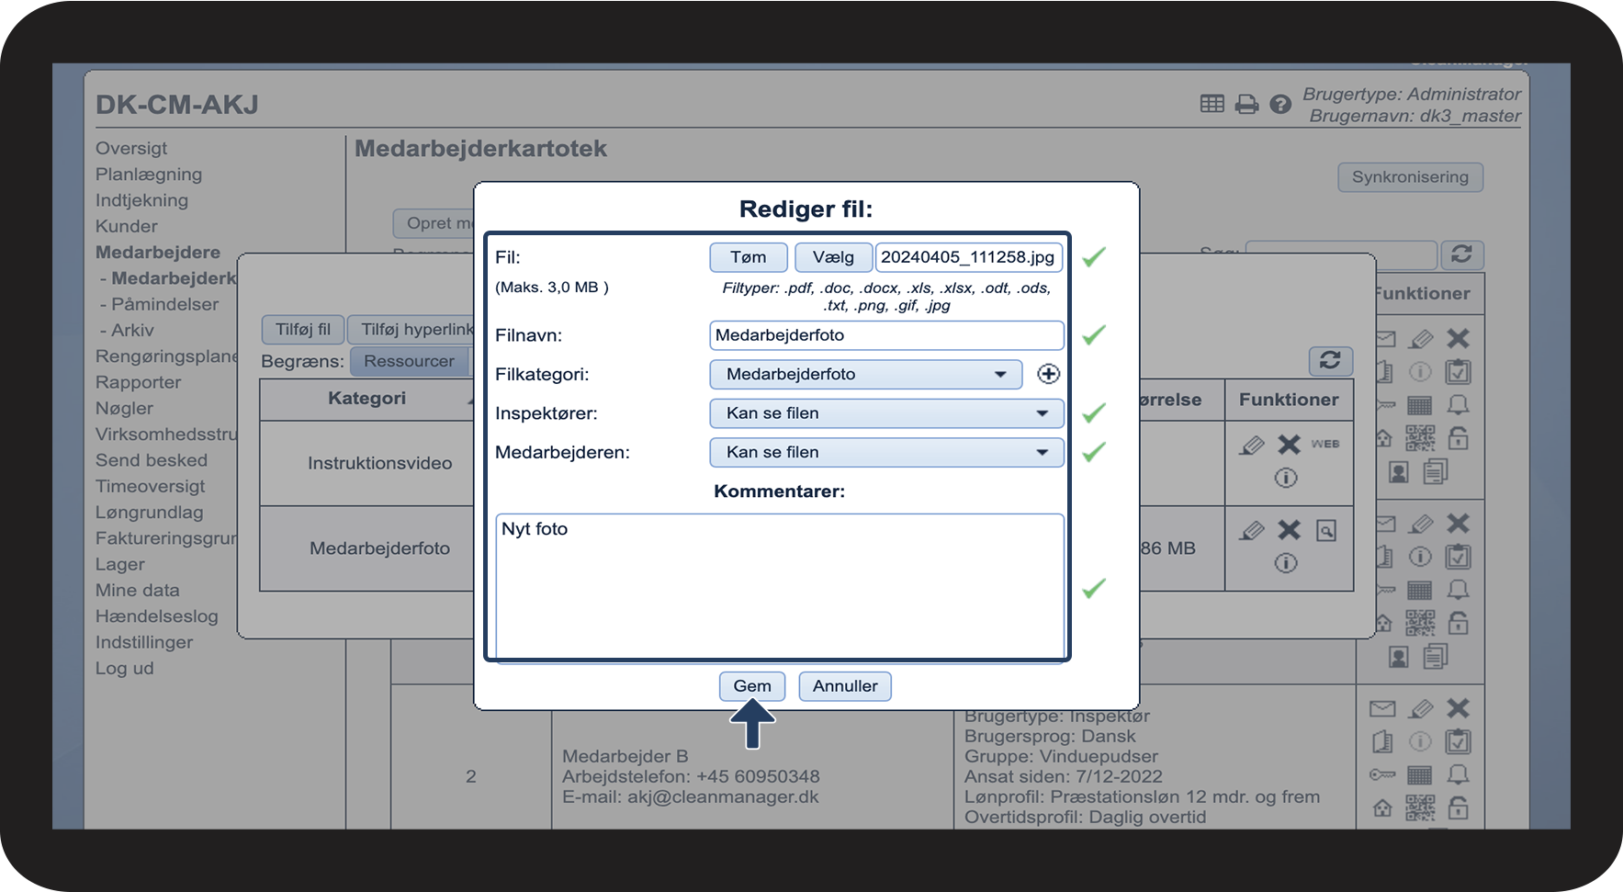Open key icon for Medarbejder B
The image size is (1623, 892).
tap(1382, 774)
